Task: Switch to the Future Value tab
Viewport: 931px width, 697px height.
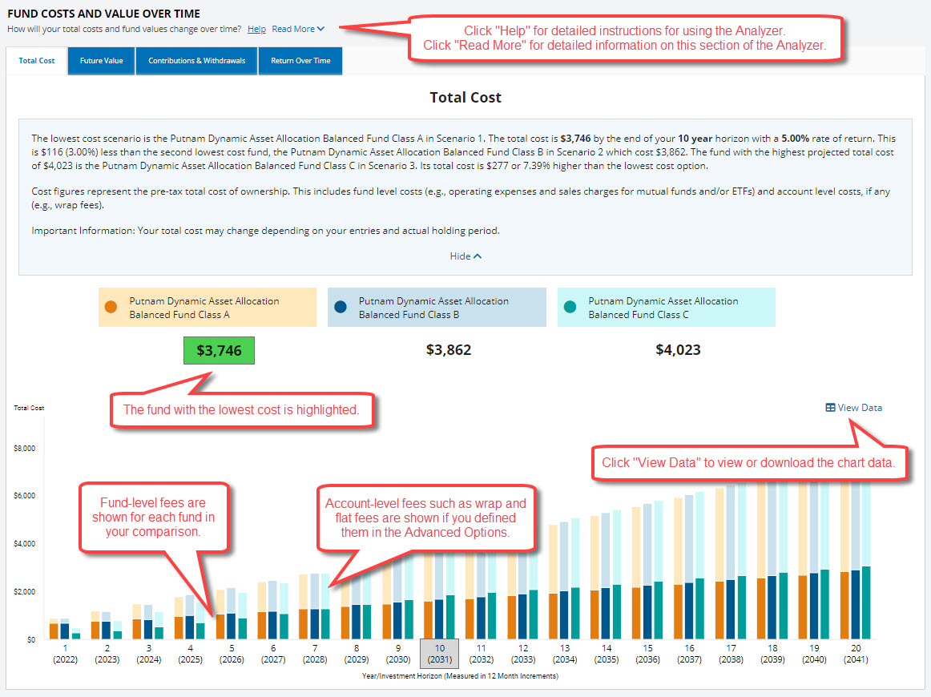Action: 100,60
